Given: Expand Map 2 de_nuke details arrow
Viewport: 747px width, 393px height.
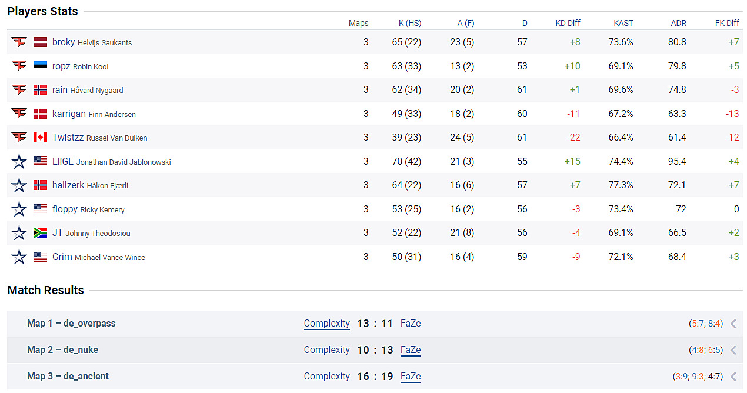Looking at the screenshot, I should point(733,350).
